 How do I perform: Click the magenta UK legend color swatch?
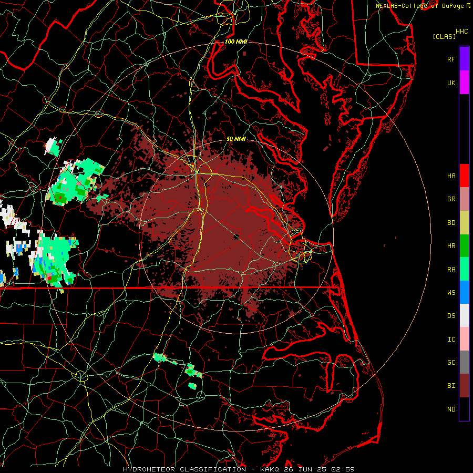(x=464, y=83)
